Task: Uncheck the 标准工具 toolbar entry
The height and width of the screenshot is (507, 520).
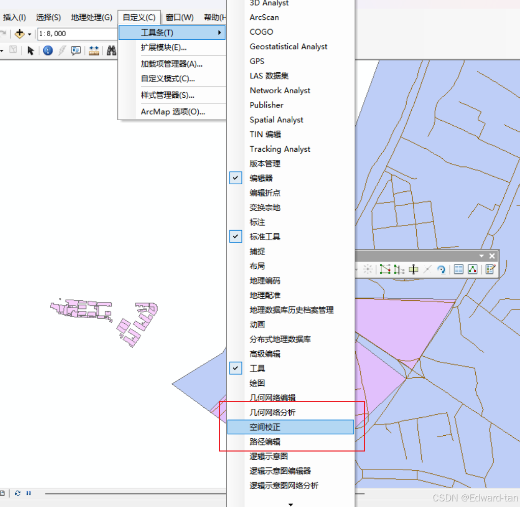Action: [x=235, y=236]
